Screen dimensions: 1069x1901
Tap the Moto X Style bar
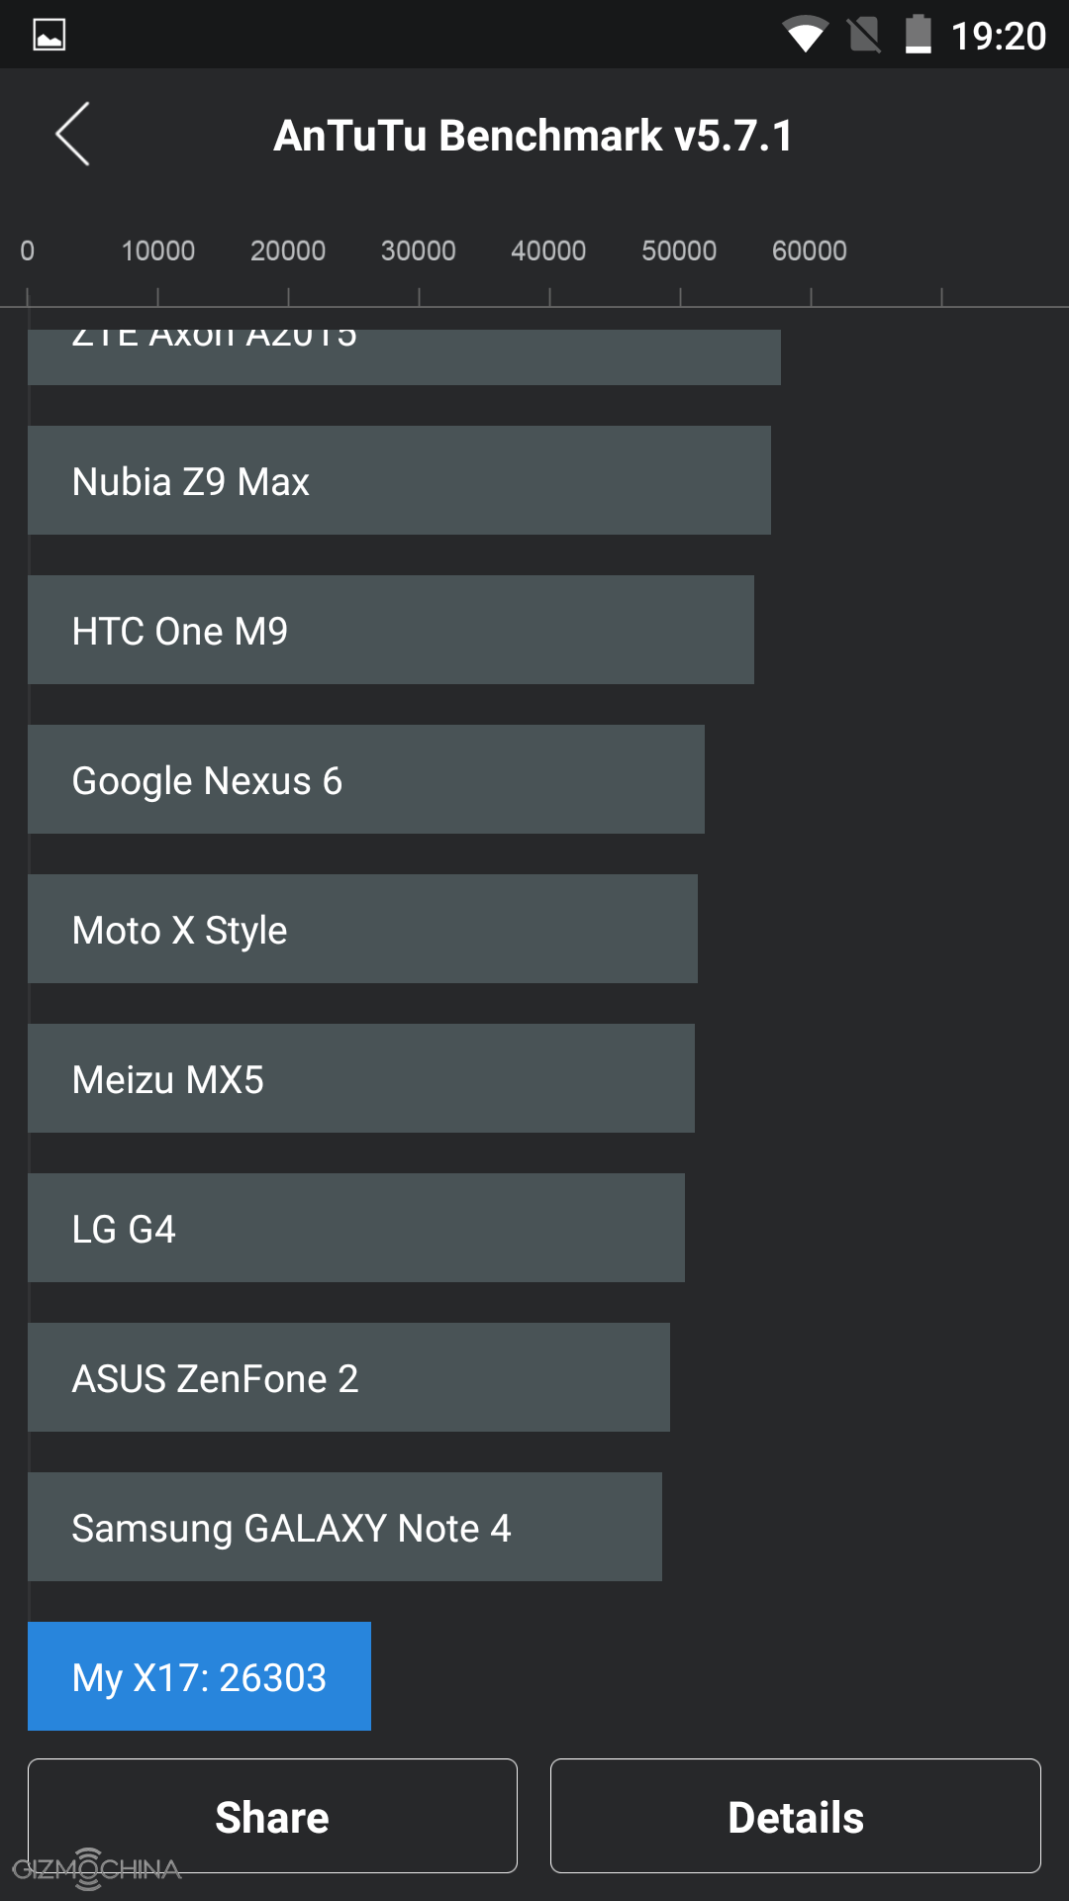(x=362, y=929)
